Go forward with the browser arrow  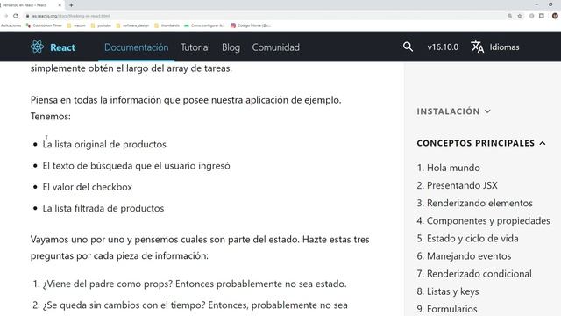[x=6, y=16]
